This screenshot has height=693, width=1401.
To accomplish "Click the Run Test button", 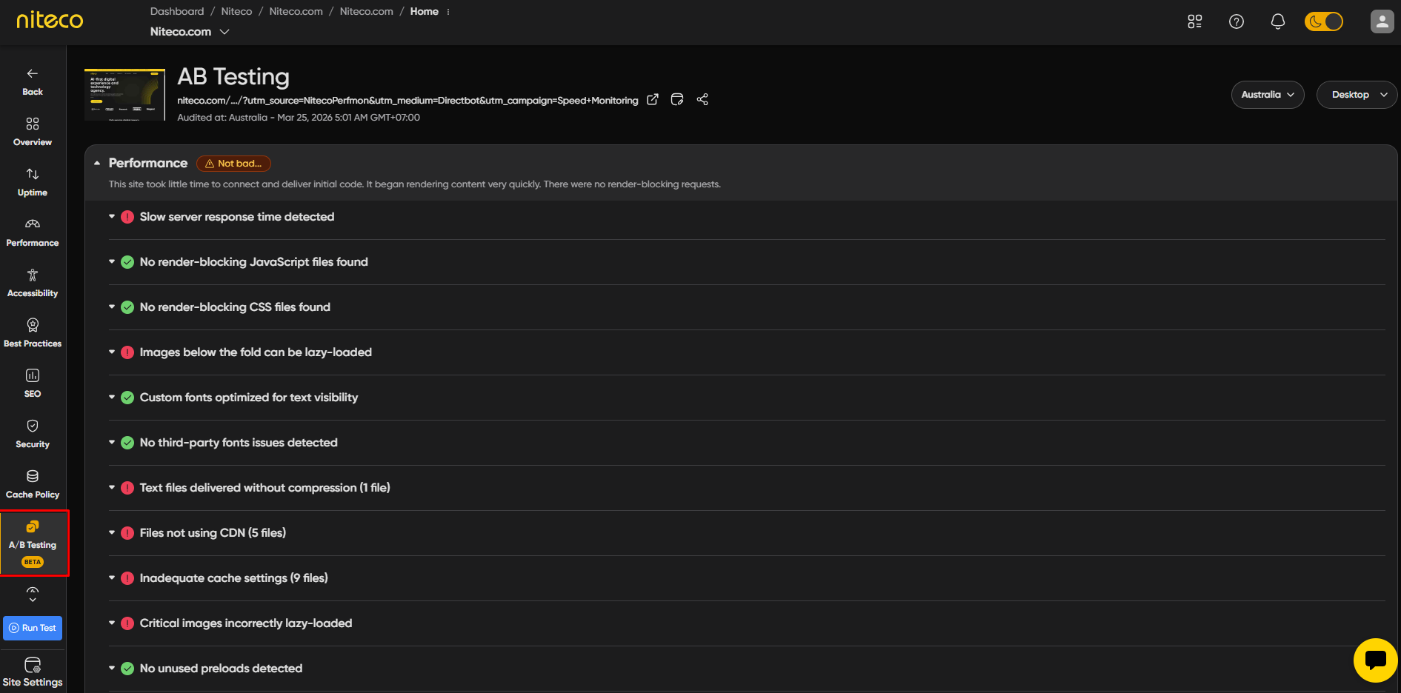I will pyautogui.click(x=33, y=628).
